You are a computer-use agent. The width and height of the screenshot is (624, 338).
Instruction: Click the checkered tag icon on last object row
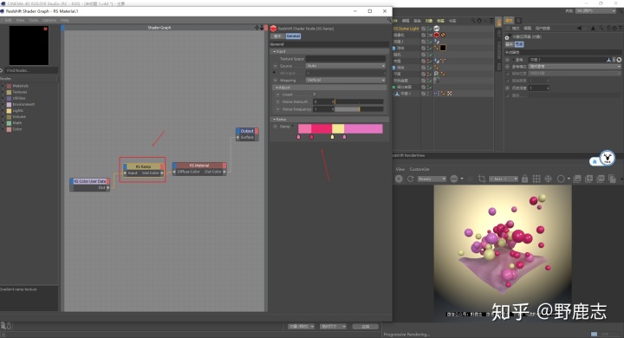(449, 94)
